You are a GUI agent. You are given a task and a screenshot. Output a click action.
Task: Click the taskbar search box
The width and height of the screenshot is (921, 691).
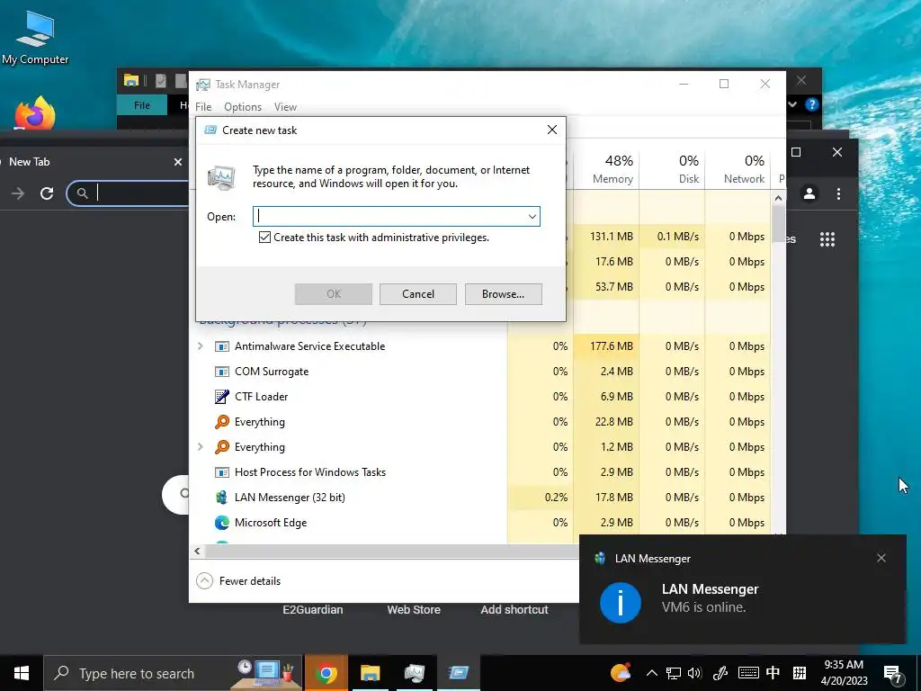click(x=173, y=673)
